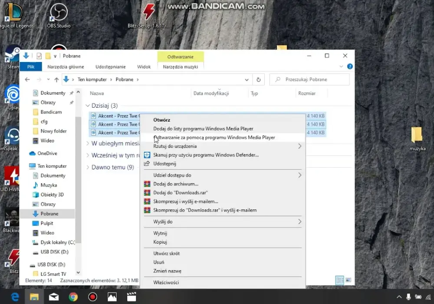
Task: Launch Google Chrome from taskbar
Action: (73, 297)
